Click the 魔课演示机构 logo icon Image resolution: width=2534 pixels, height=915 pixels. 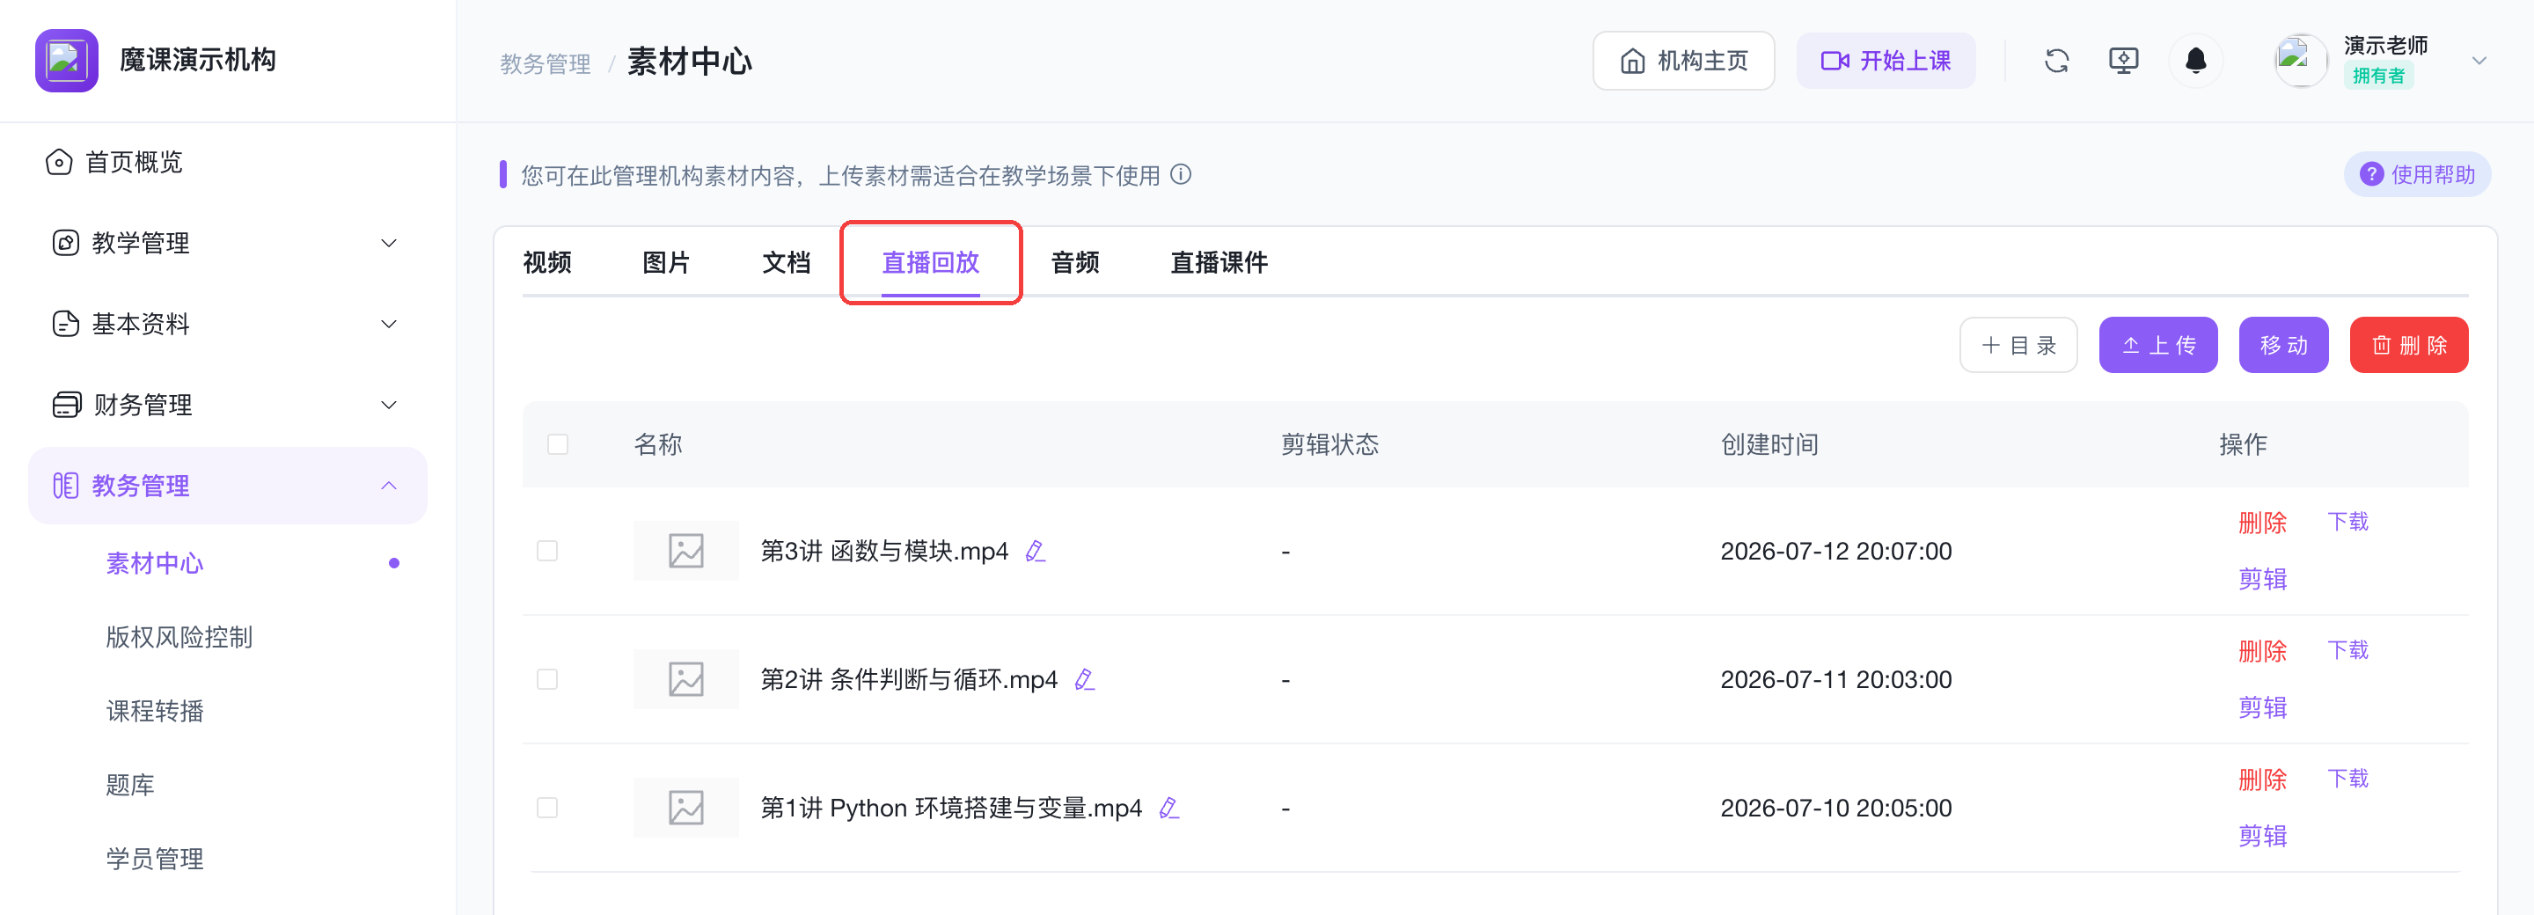pyautogui.click(x=67, y=60)
